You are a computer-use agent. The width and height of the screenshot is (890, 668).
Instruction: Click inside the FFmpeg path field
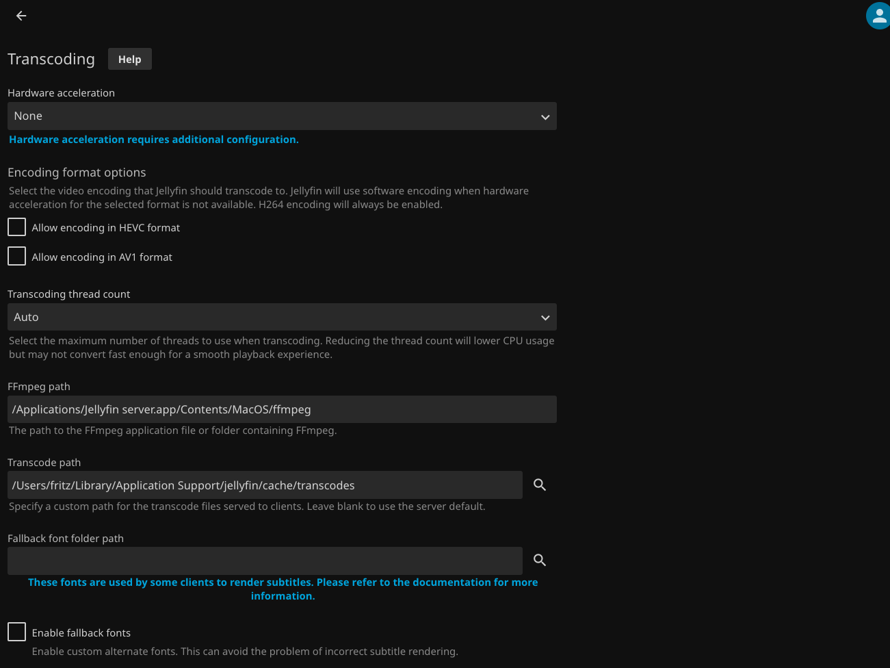coord(282,409)
